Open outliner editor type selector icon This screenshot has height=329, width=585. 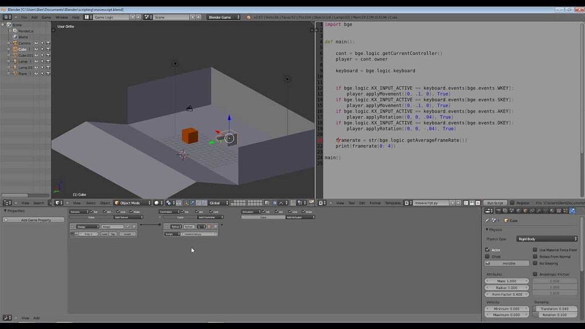coord(7,203)
